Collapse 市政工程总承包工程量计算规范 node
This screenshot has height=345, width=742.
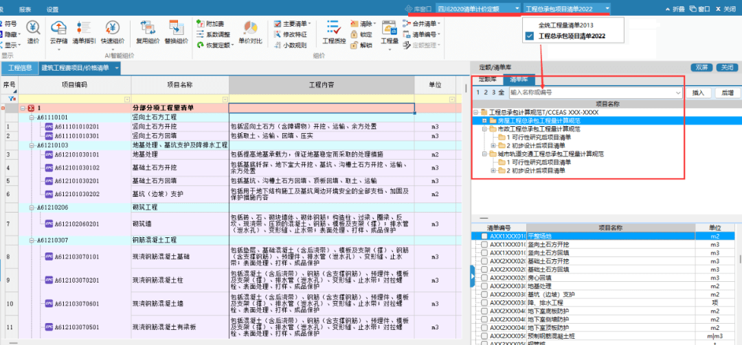point(484,129)
